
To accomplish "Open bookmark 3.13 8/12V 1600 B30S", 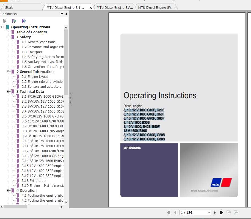I will pyautogui.click(x=43, y=156).
